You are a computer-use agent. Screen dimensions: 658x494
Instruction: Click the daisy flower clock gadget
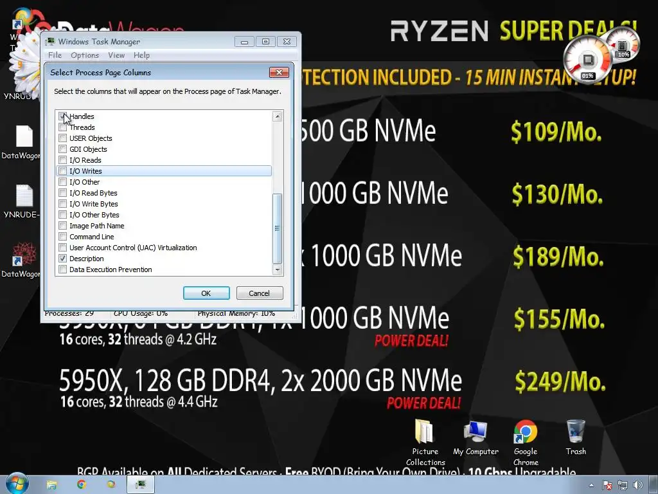[26, 65]
